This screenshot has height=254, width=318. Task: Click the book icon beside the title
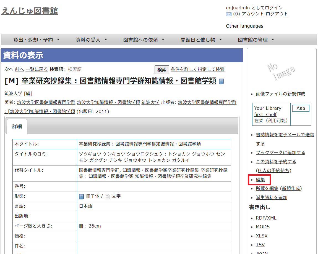coord(221,81)
